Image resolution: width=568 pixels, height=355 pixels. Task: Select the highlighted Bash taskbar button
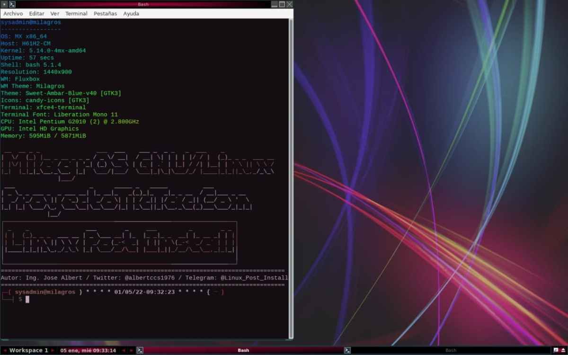pyautogui.click(x=243, y=350)
